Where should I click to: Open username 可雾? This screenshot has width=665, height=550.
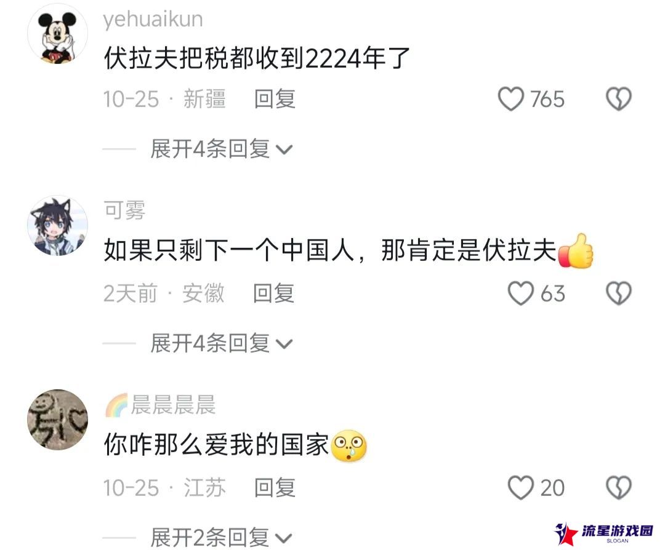pos(124,210)
